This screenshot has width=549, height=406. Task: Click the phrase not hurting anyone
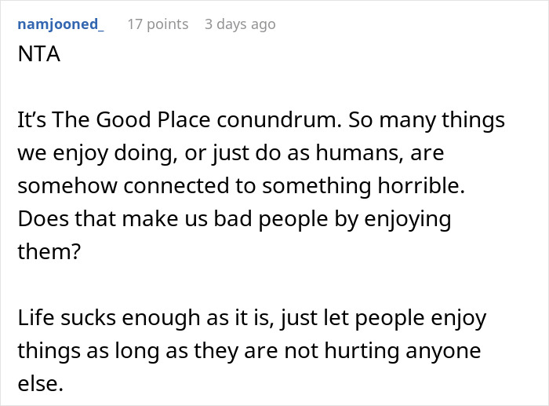click(x=391, y=349)
